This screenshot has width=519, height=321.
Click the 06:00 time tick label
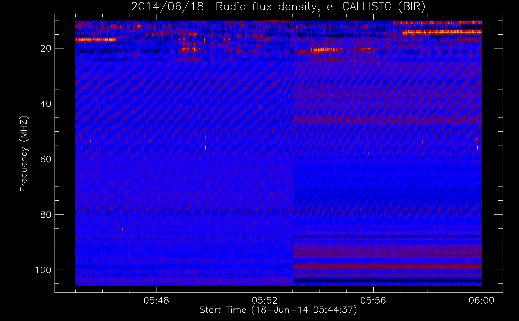482,301
